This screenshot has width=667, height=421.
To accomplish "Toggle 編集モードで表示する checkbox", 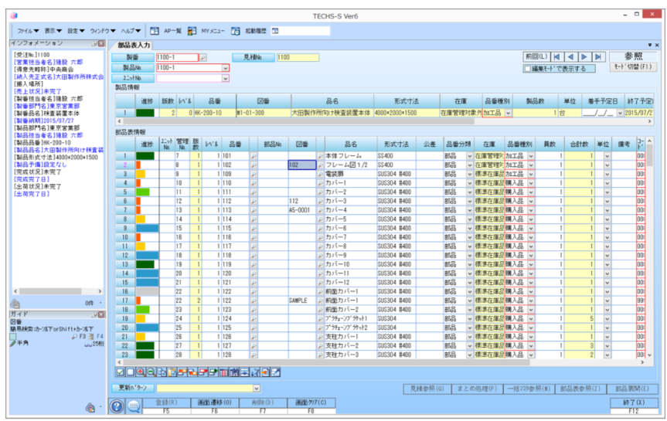I will [x=527, y=69].
